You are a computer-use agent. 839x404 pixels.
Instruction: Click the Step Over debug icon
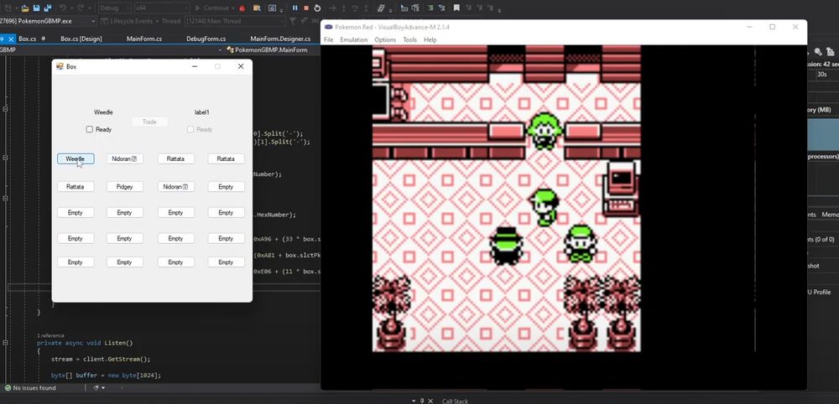coord(355,8)
